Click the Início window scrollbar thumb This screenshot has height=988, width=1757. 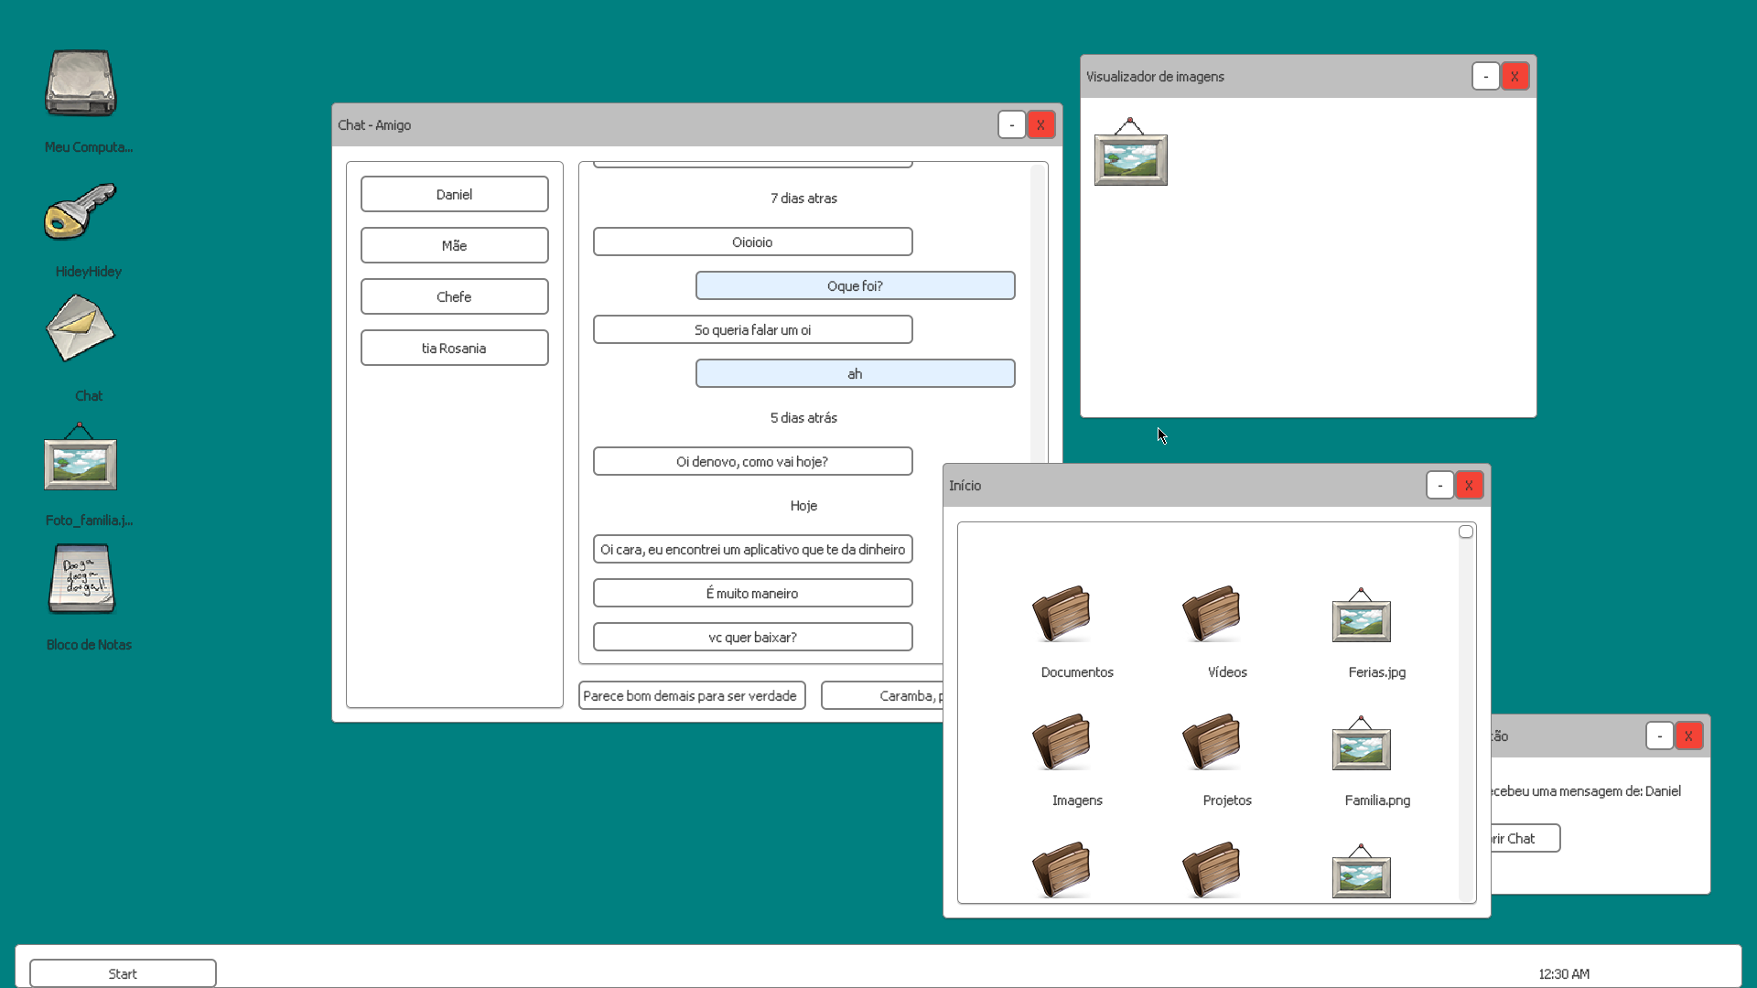click(1466, 532)
